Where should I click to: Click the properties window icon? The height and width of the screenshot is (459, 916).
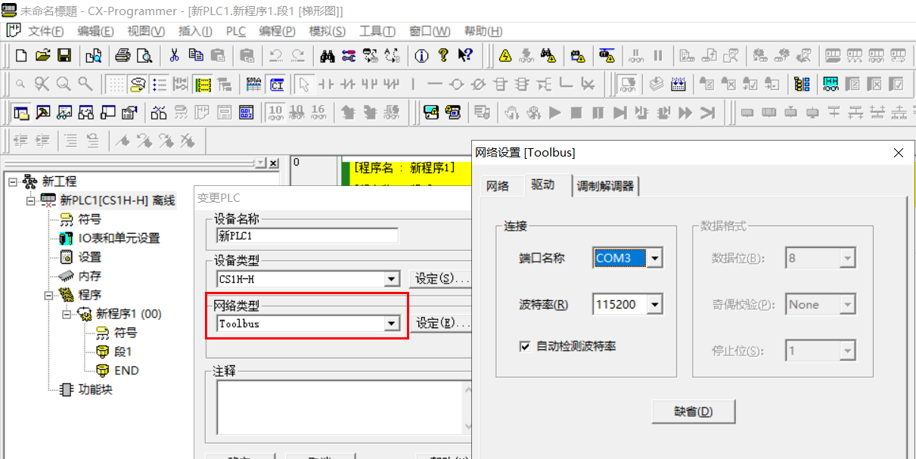pyautogui.click(x=129, y=113)
